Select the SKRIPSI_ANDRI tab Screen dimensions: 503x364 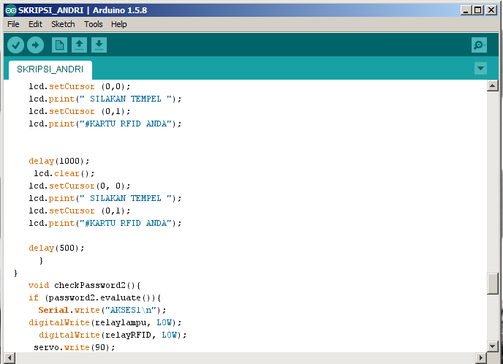click(50, 69)
